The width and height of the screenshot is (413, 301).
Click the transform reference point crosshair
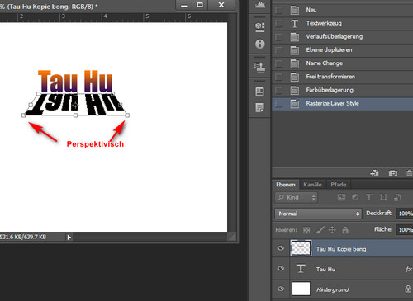[75, 105]
